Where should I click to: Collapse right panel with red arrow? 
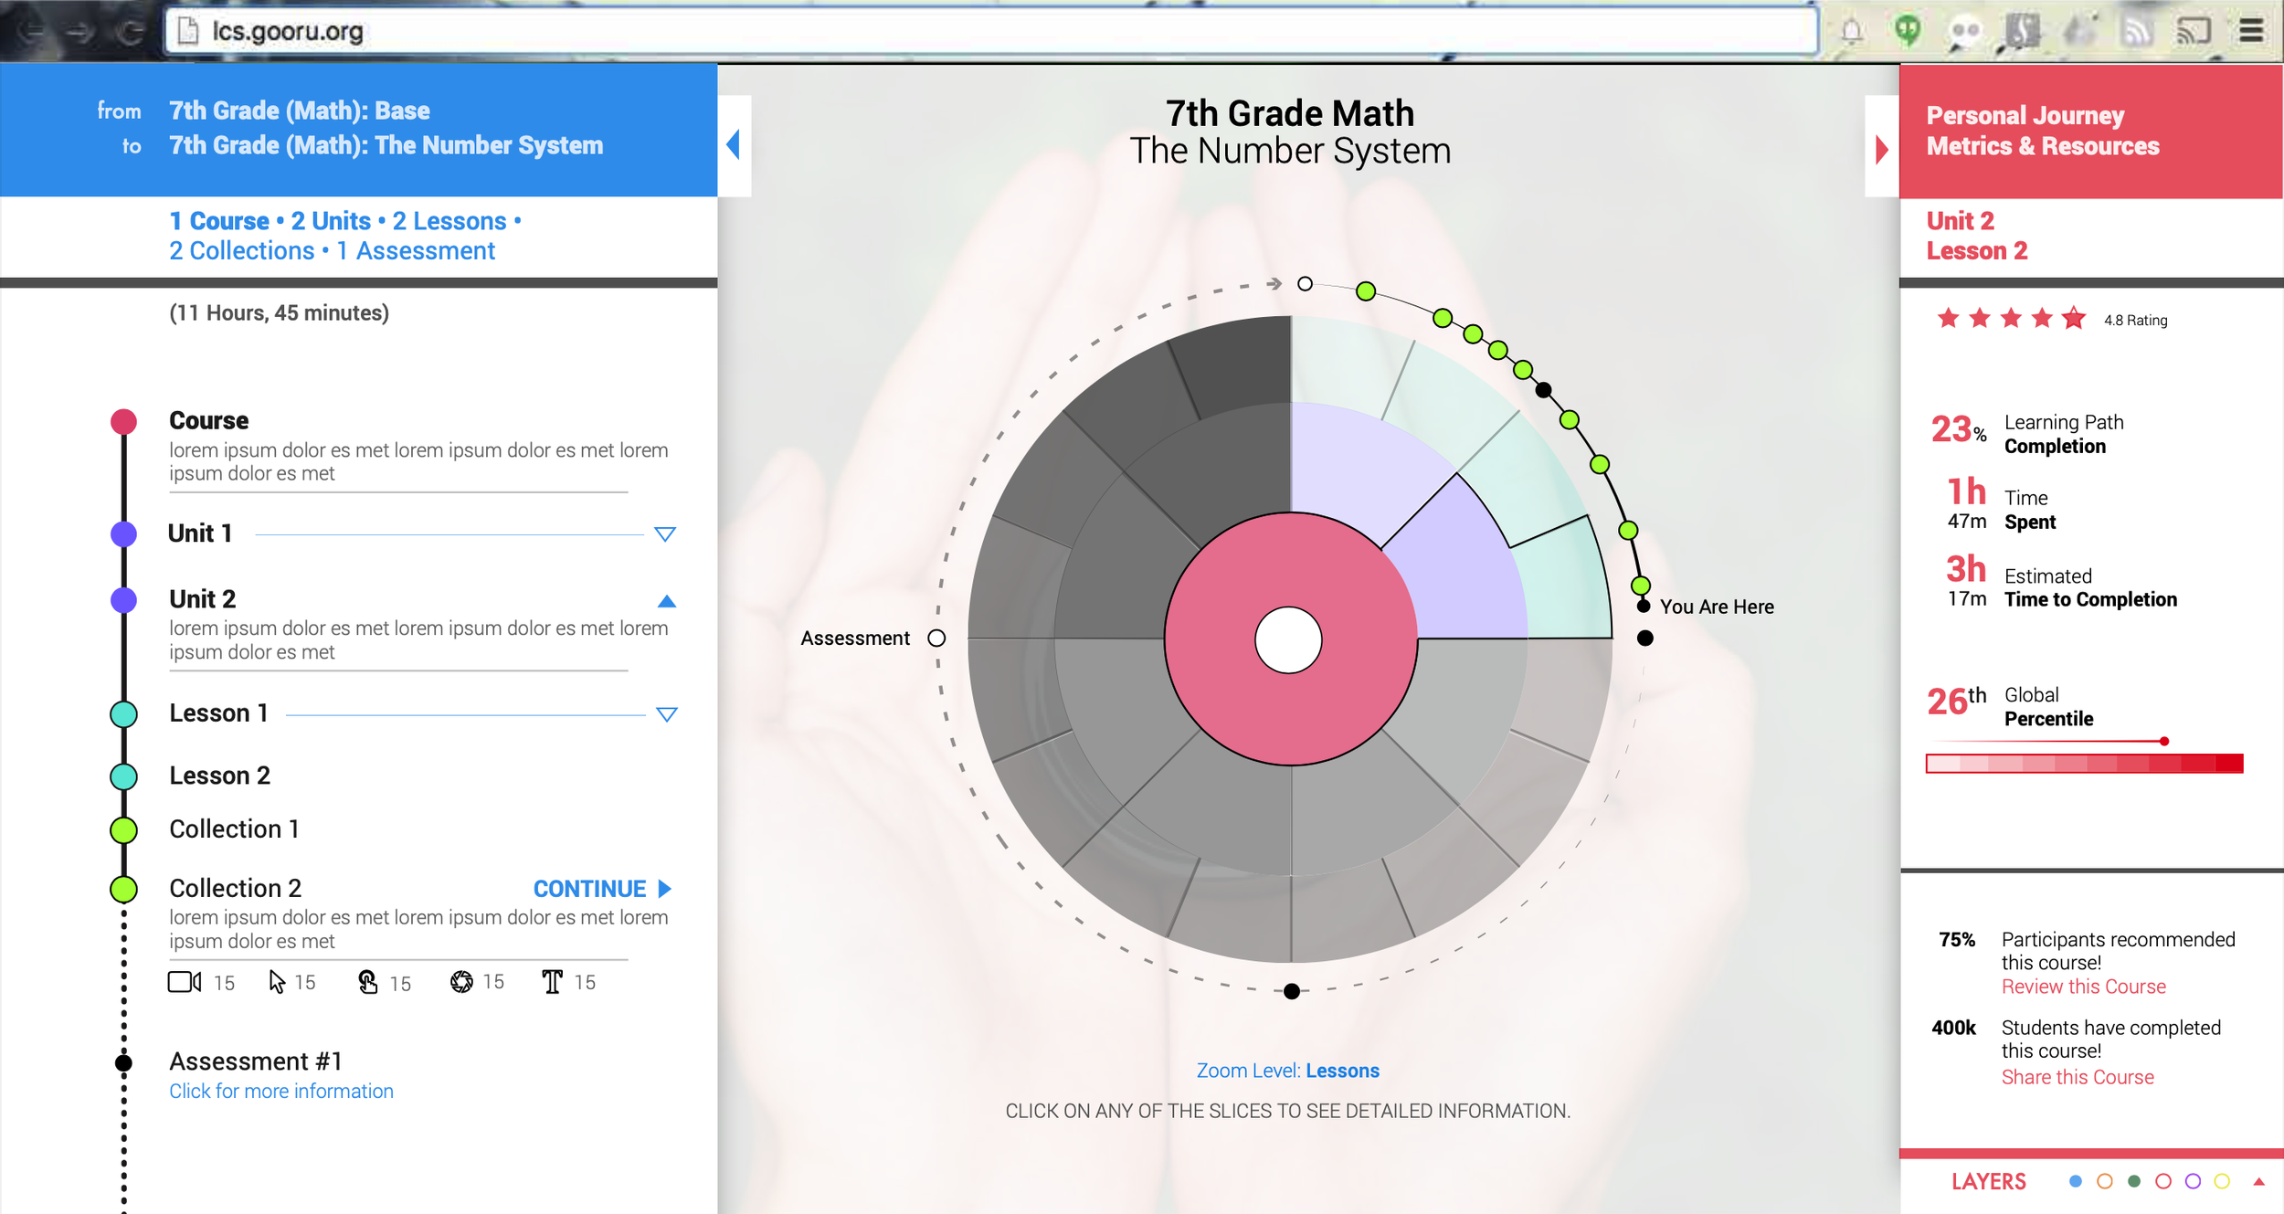pos(1881,149)
